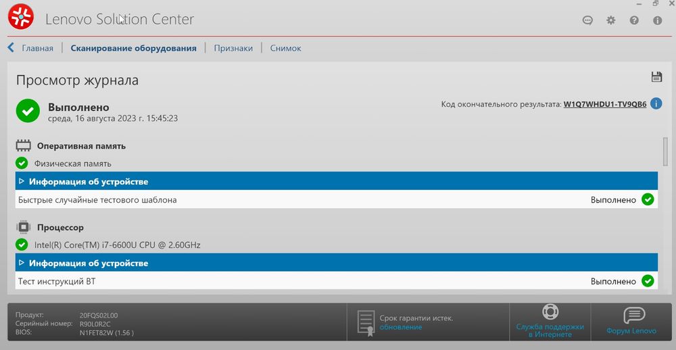Viewport: 676px width, 350px height.
Task: Click the date среда, 16 августа 2023 г.
Action: (x=112, y=118)
